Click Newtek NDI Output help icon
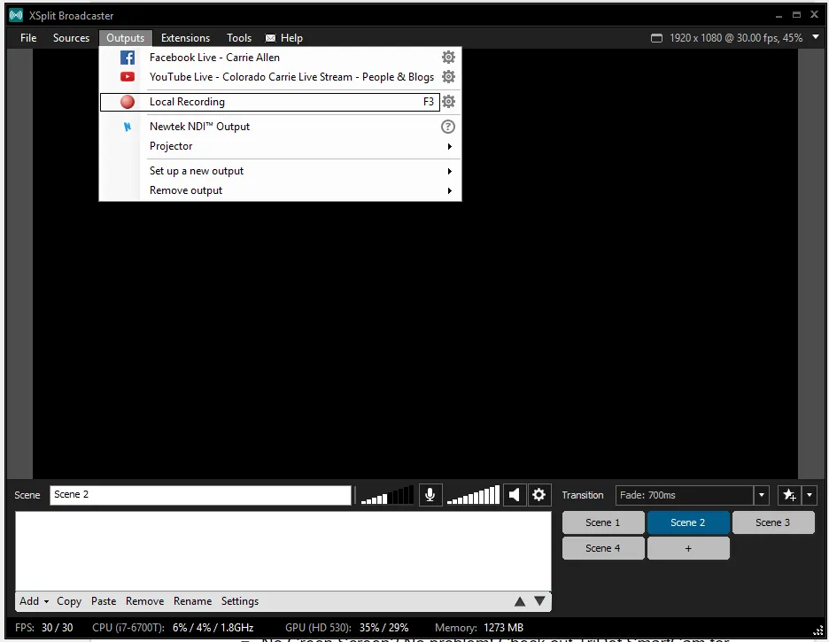The image size is (829, 642). [x=448, y=127]
